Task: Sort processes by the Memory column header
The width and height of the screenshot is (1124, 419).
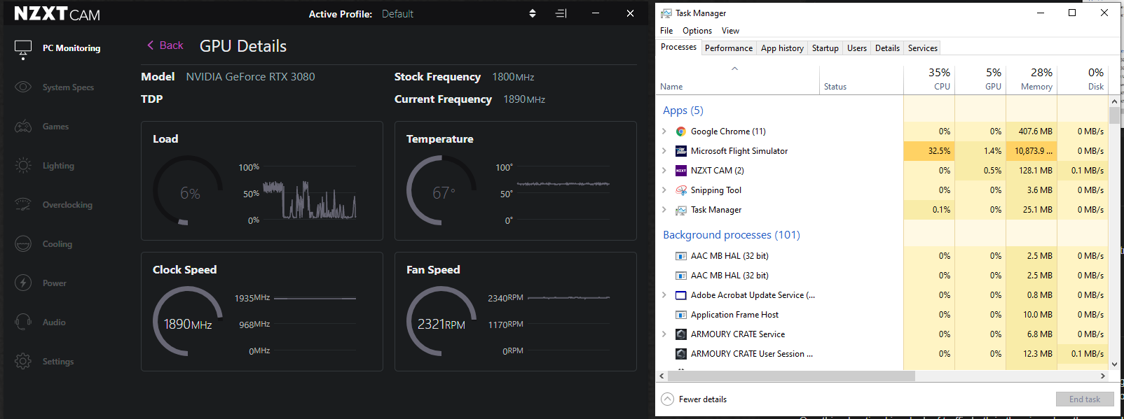Action: pyautogui.click(x=1032, y=79)
